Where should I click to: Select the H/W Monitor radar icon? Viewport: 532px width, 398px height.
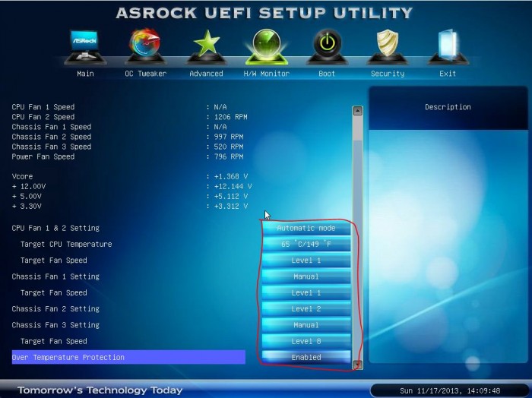pyautogui.click(x=267, y=47)
